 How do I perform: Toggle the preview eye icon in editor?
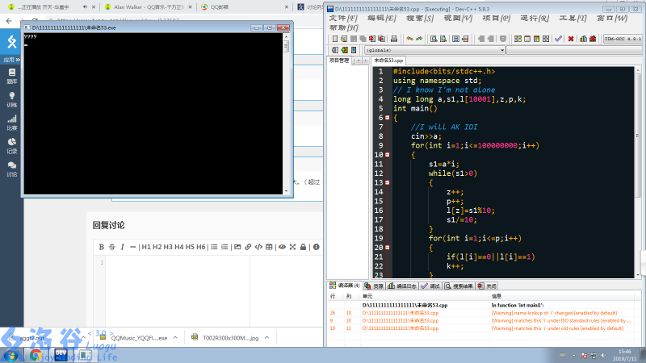pyautogui.click(x=283, y=247)
